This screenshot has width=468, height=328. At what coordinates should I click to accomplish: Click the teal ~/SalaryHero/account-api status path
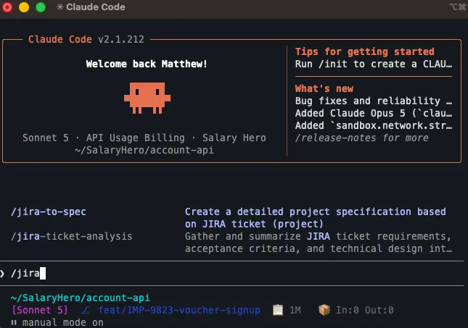81,298
